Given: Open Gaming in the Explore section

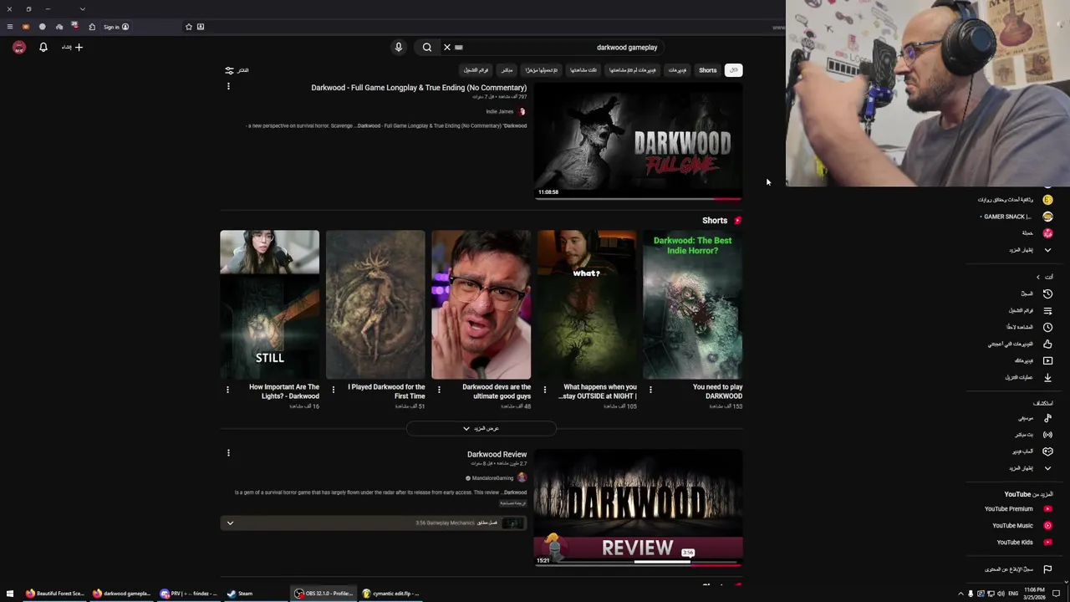Looking at the screenshot, I should coord(1032,451).
